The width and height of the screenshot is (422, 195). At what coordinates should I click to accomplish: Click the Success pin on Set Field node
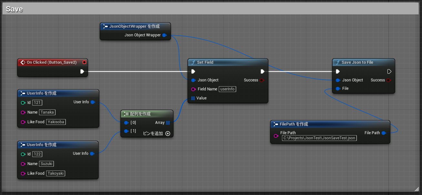[x=262, y=80]
